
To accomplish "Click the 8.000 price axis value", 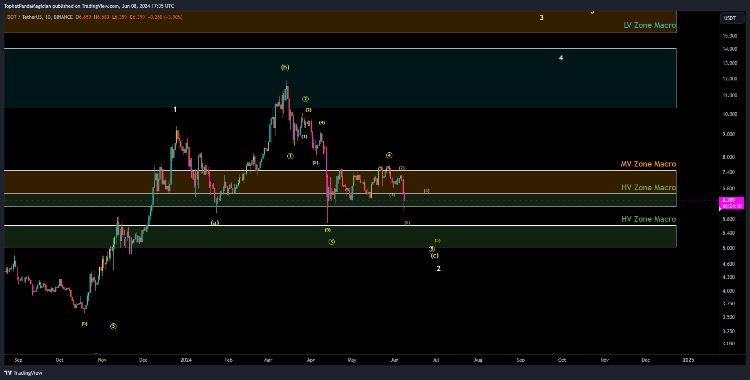I will coord(729,157).
